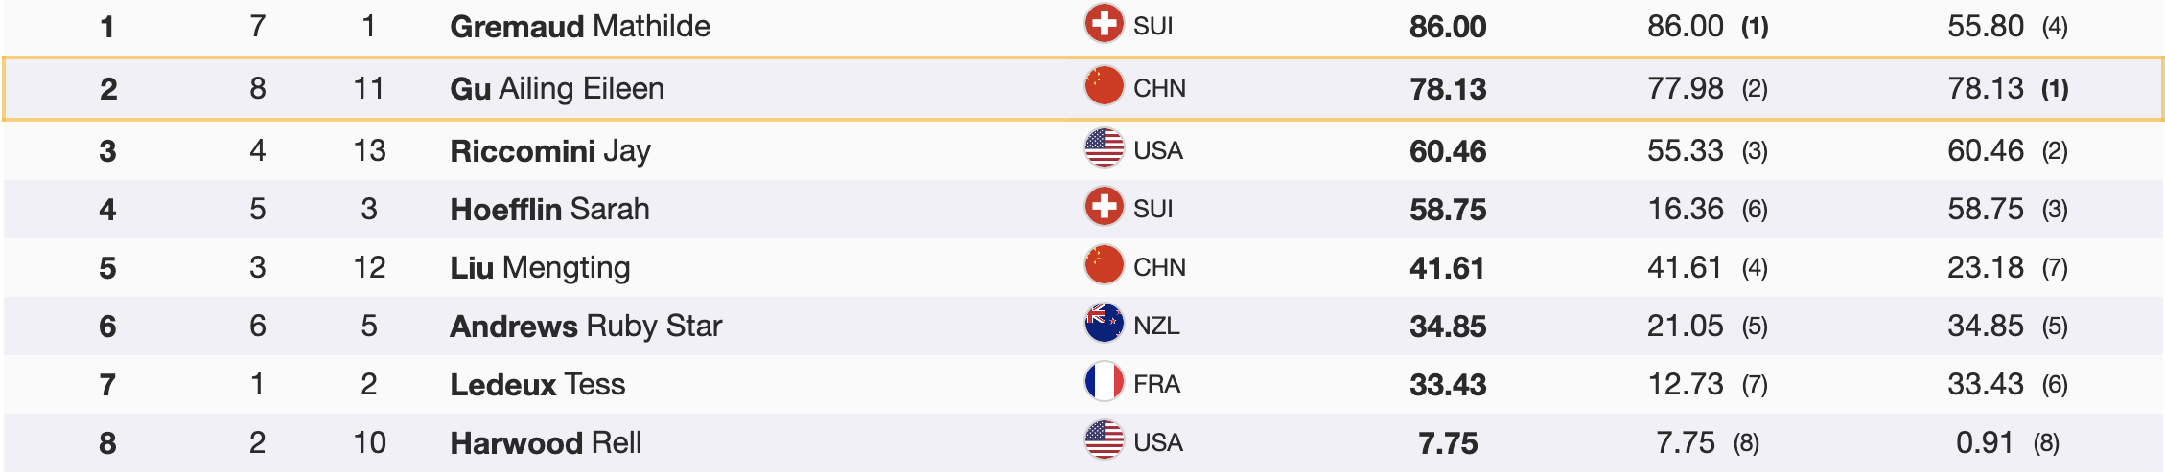Click the NZL country code
The width and height of the screenshot is (2165, 473).
[x=1156, y=326]
